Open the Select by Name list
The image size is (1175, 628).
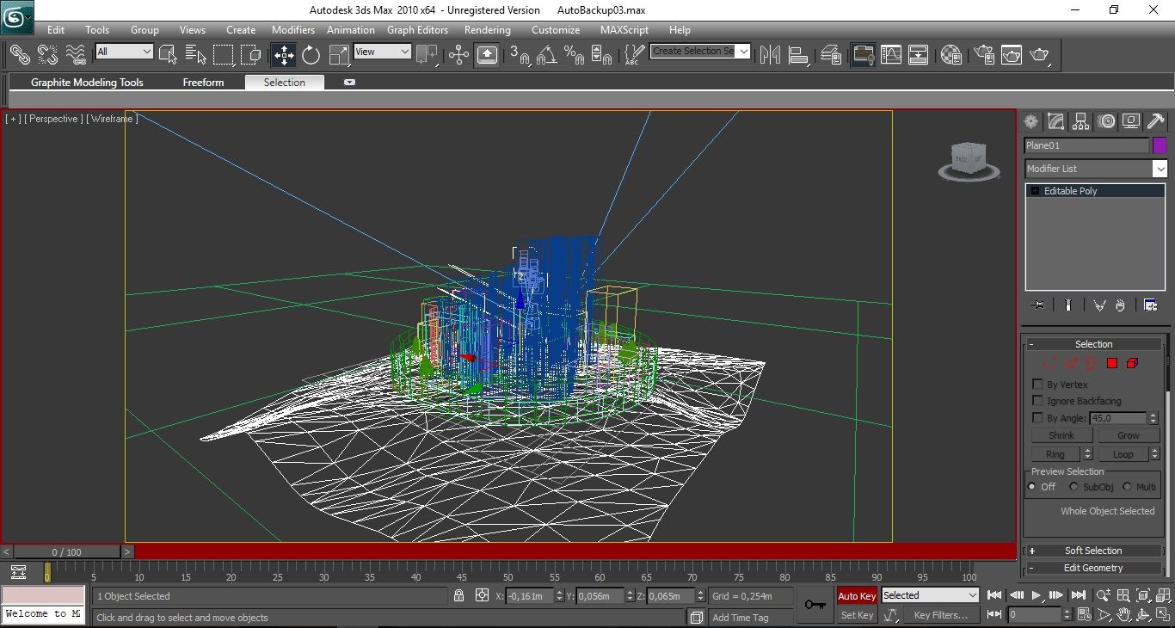point(195,55)
